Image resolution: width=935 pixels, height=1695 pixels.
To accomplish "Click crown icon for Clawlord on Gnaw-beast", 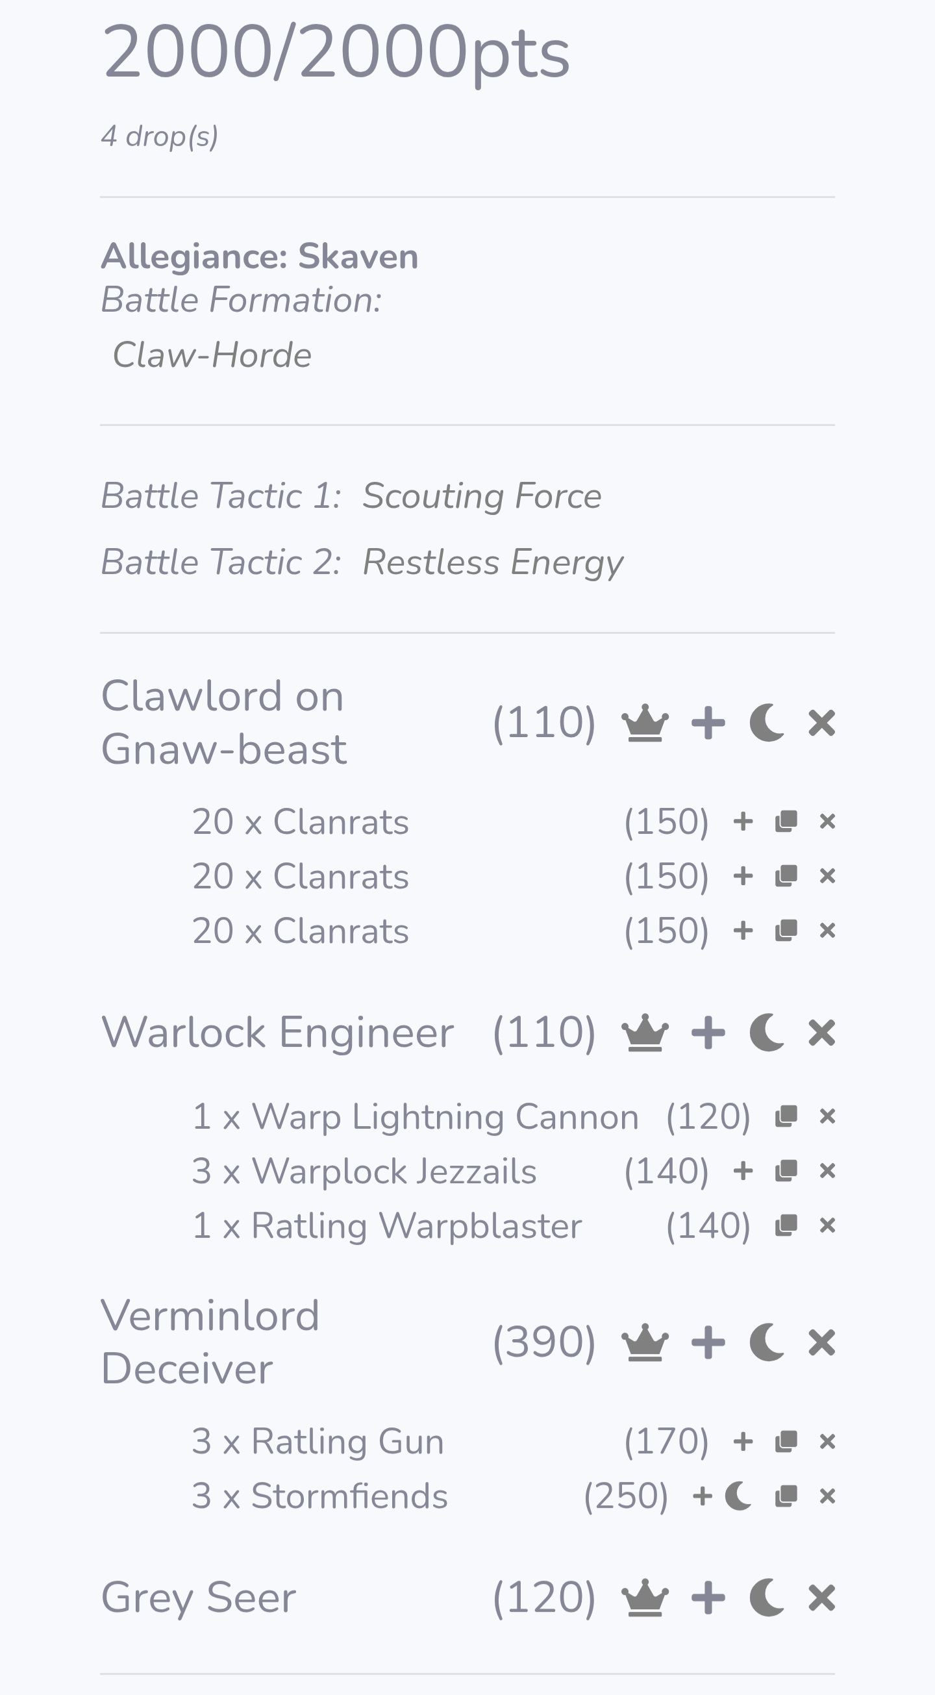I will [x=645, y=723].
